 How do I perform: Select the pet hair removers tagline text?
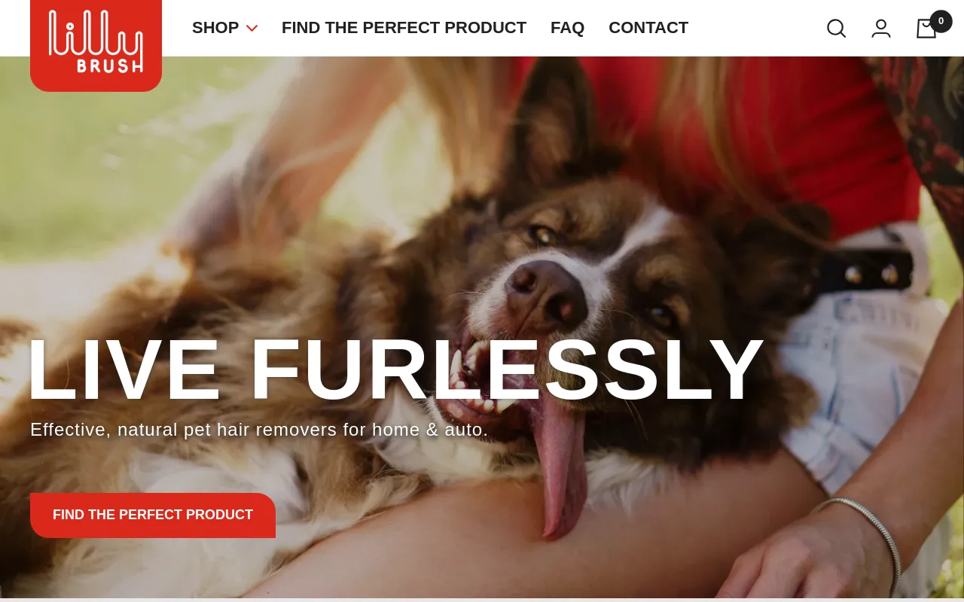point(259,430)
